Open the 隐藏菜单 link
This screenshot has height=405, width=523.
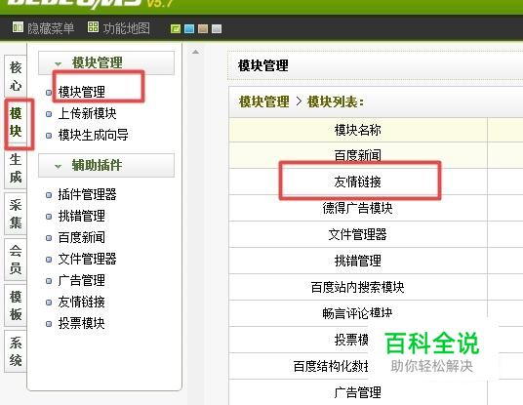(51, 28)
